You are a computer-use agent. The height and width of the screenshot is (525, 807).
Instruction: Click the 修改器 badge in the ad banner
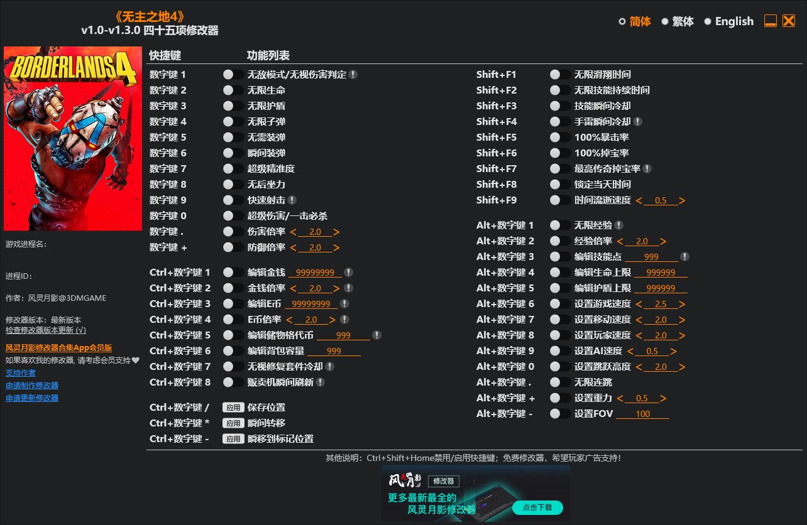[x=444, y=481]
